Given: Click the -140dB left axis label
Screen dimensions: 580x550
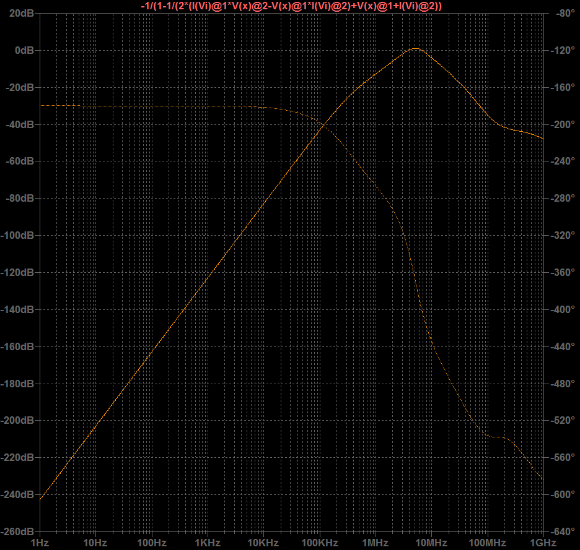Looking at the screenshot, I should coord(17,309).
